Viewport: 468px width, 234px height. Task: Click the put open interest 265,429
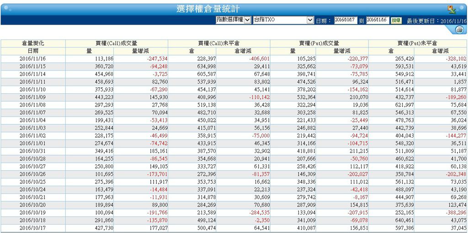404,59
